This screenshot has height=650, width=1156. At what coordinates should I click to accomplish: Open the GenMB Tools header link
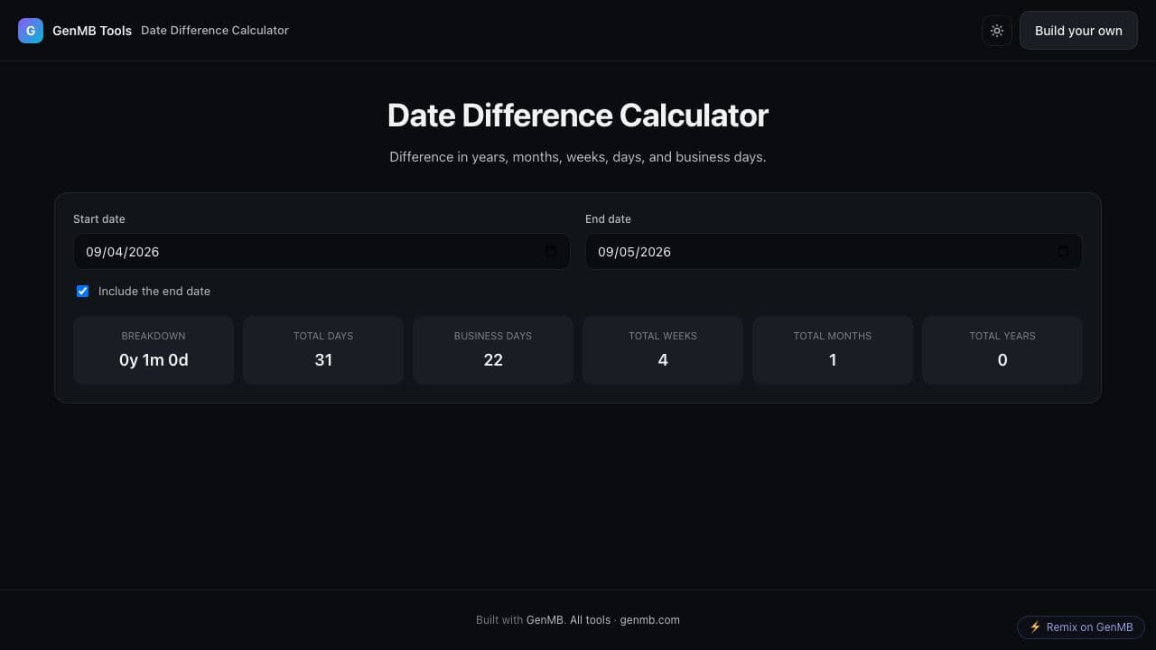click(92, 31)
